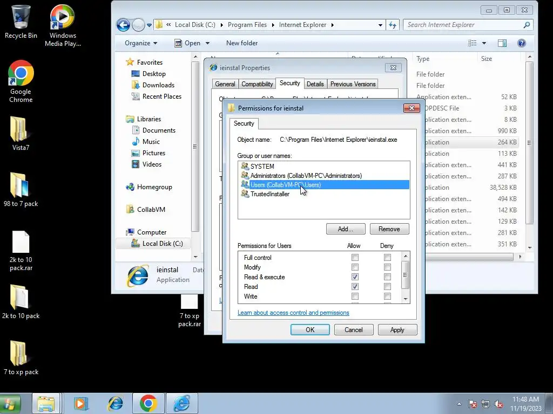
Task: Click Cancel in Permissions dialog
Action: [x=354, y=329]
